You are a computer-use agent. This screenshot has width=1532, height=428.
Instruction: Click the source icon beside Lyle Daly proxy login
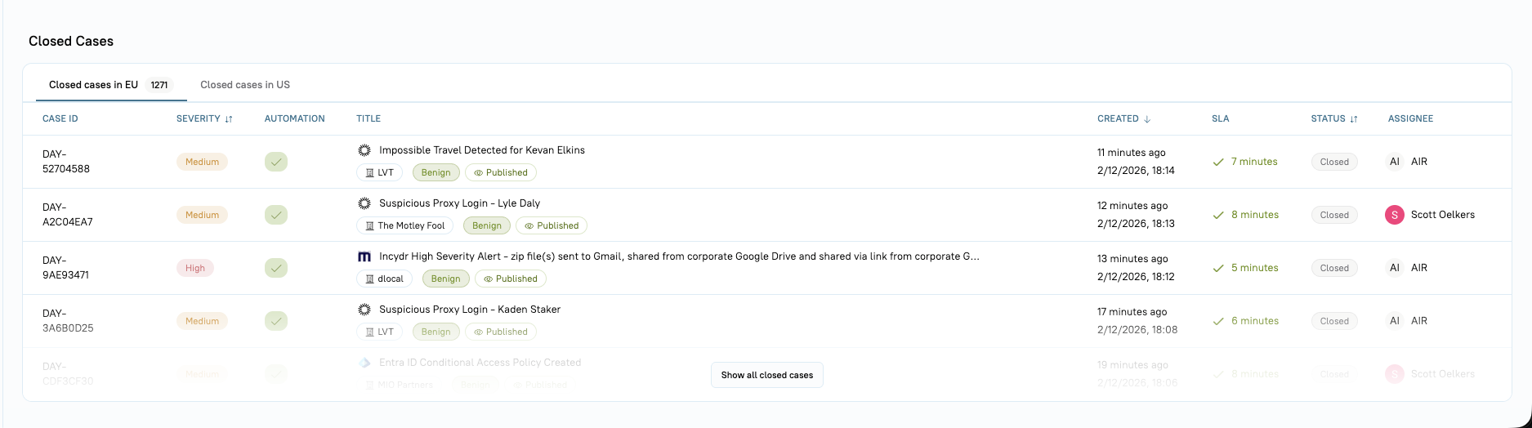coord(364,203)
